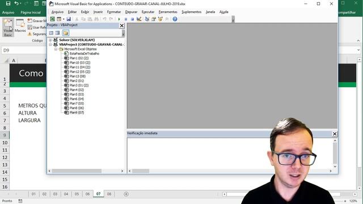The width and height of the screenshot is (363, 204).
Task: Click Excel quick access Undo icon
Action: coord(16,3)
